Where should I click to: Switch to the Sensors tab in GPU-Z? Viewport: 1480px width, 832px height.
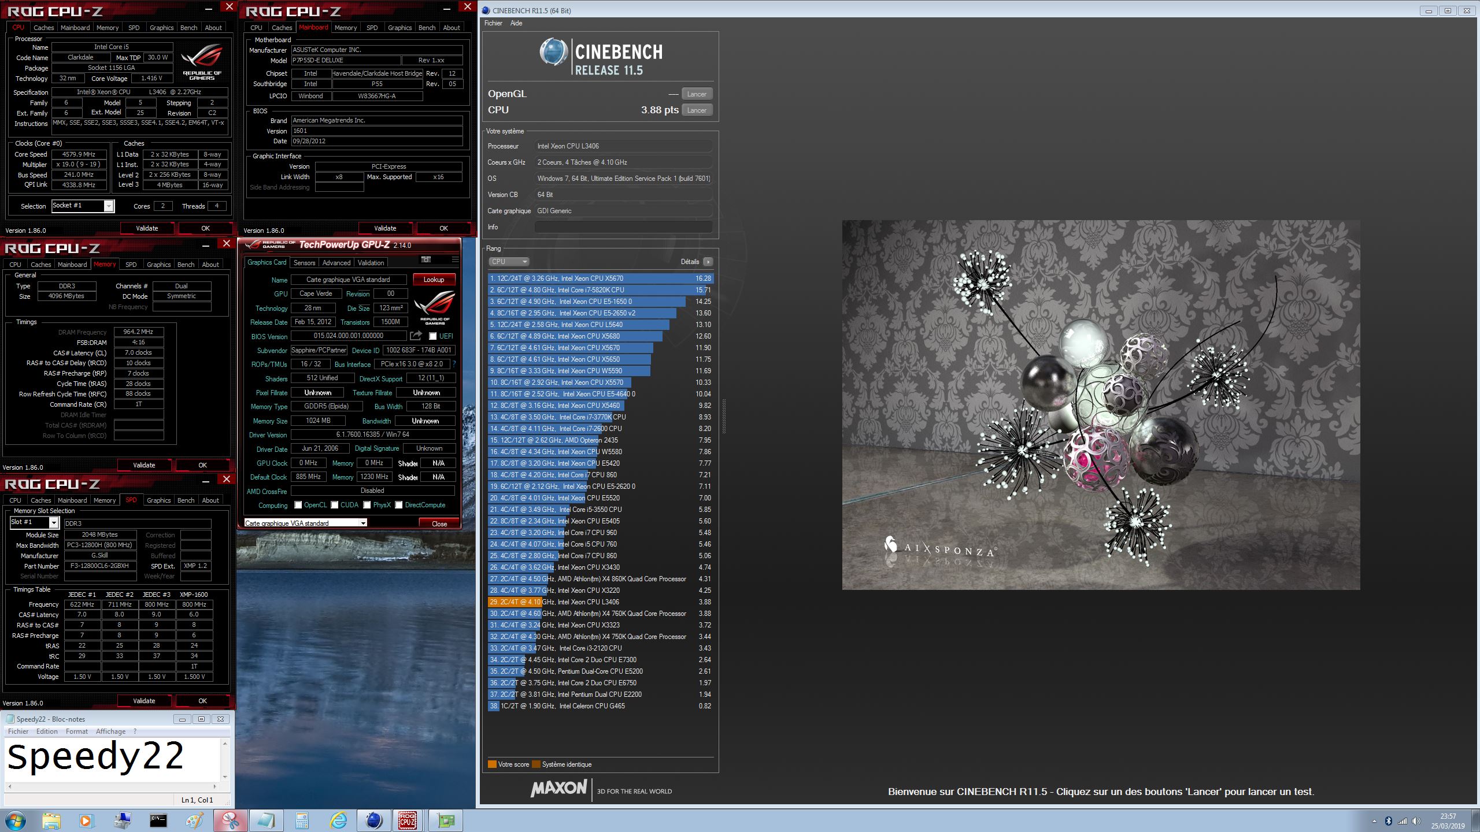pyautogui.click(x=304, y=263)
